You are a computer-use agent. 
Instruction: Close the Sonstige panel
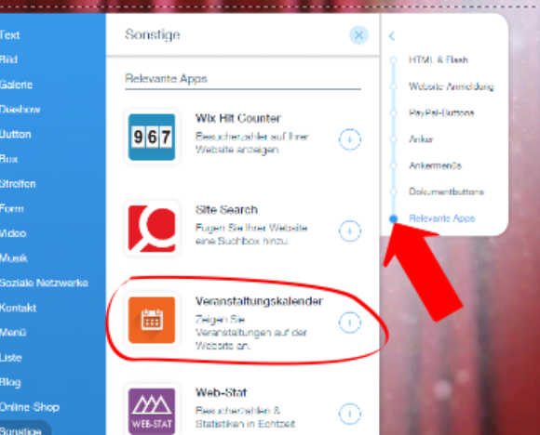[x=358, y=35]
